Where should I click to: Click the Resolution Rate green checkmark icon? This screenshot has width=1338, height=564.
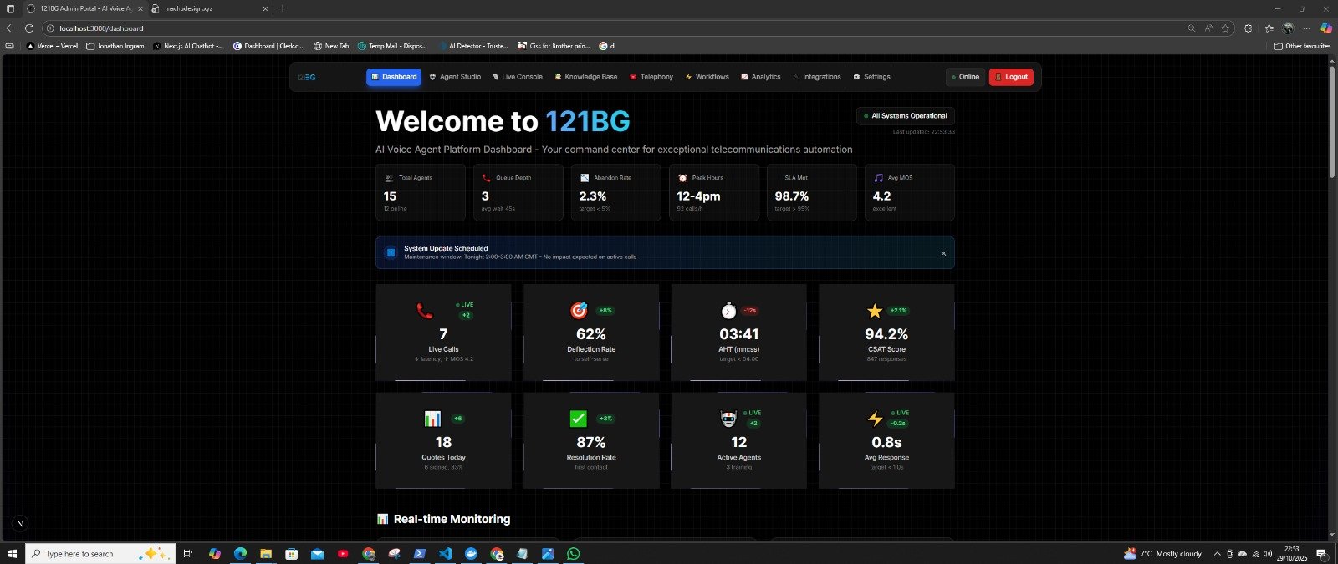pos(579,419)
